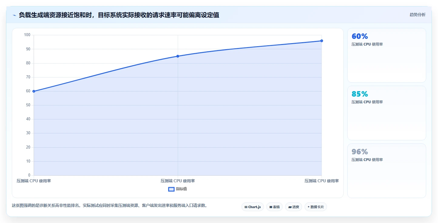Image resolution: width=438 pixels, height=223 pixels.
Task: Click the CPU label under 60%
Action: pos(367,44)
